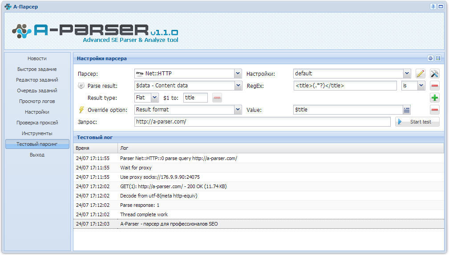Click the Start test button
The image size is (449, 255).
pos(417,122)
